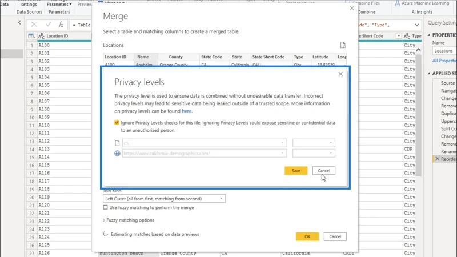Click the Azure Machine Learning flask icon
457x257 pixels.
(x=397, y=3)
